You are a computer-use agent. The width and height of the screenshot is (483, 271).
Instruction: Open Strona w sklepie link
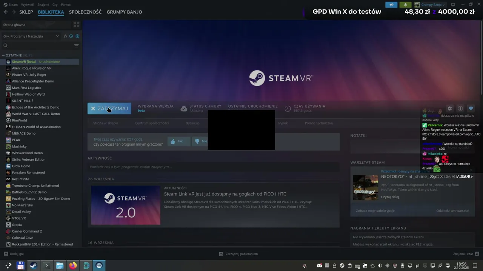point(106,123)
